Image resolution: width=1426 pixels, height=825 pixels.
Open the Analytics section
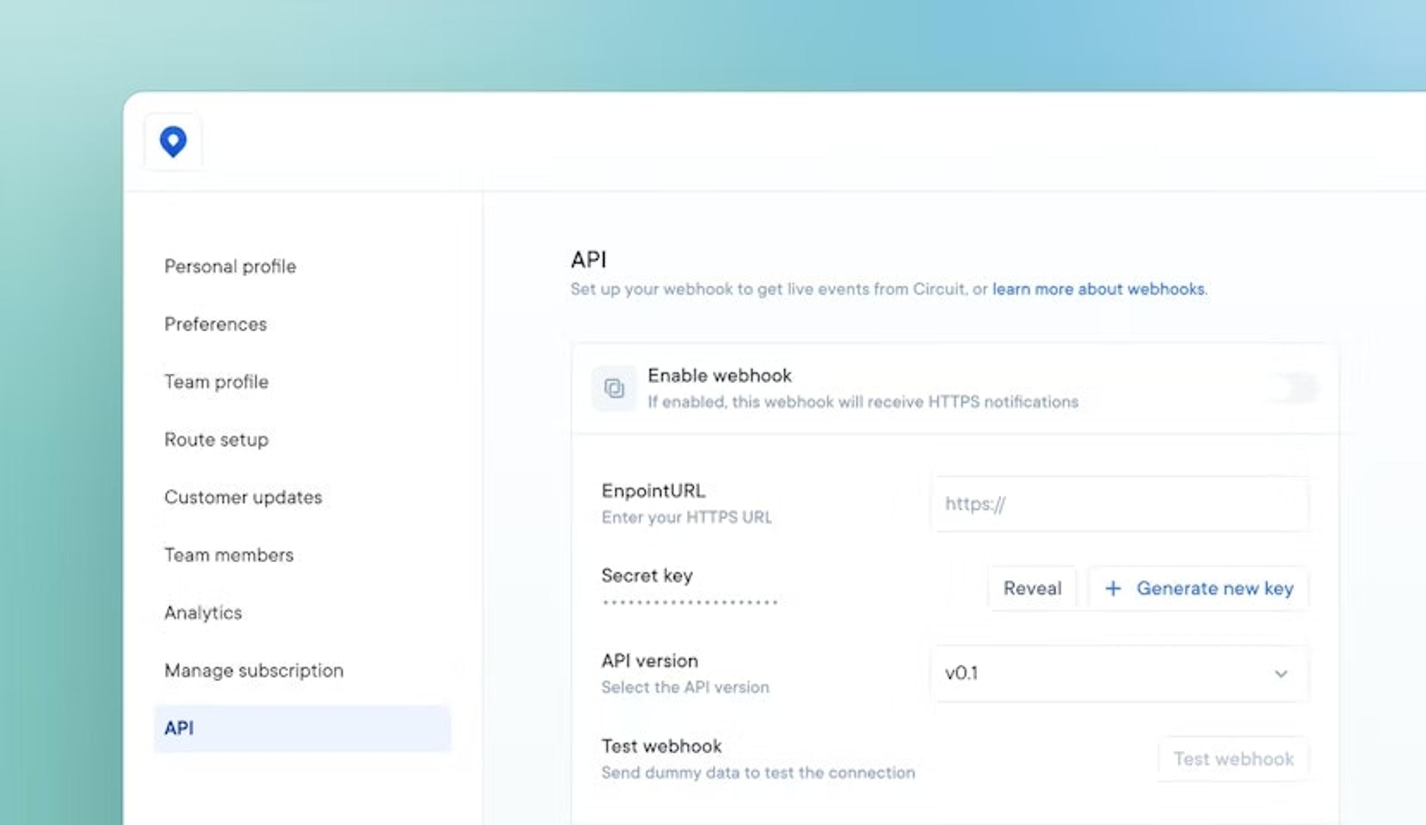point(203,613)
